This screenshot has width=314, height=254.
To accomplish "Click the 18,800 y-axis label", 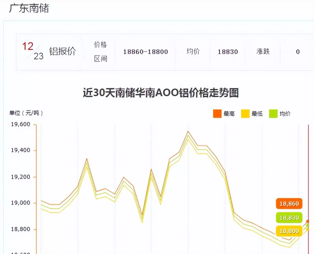I will 21,229.
